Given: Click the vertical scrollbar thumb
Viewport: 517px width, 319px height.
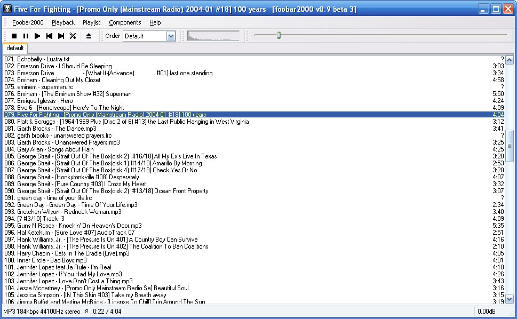Looking at the screenshot, I should pyautogui.click(x=510, y=145).
